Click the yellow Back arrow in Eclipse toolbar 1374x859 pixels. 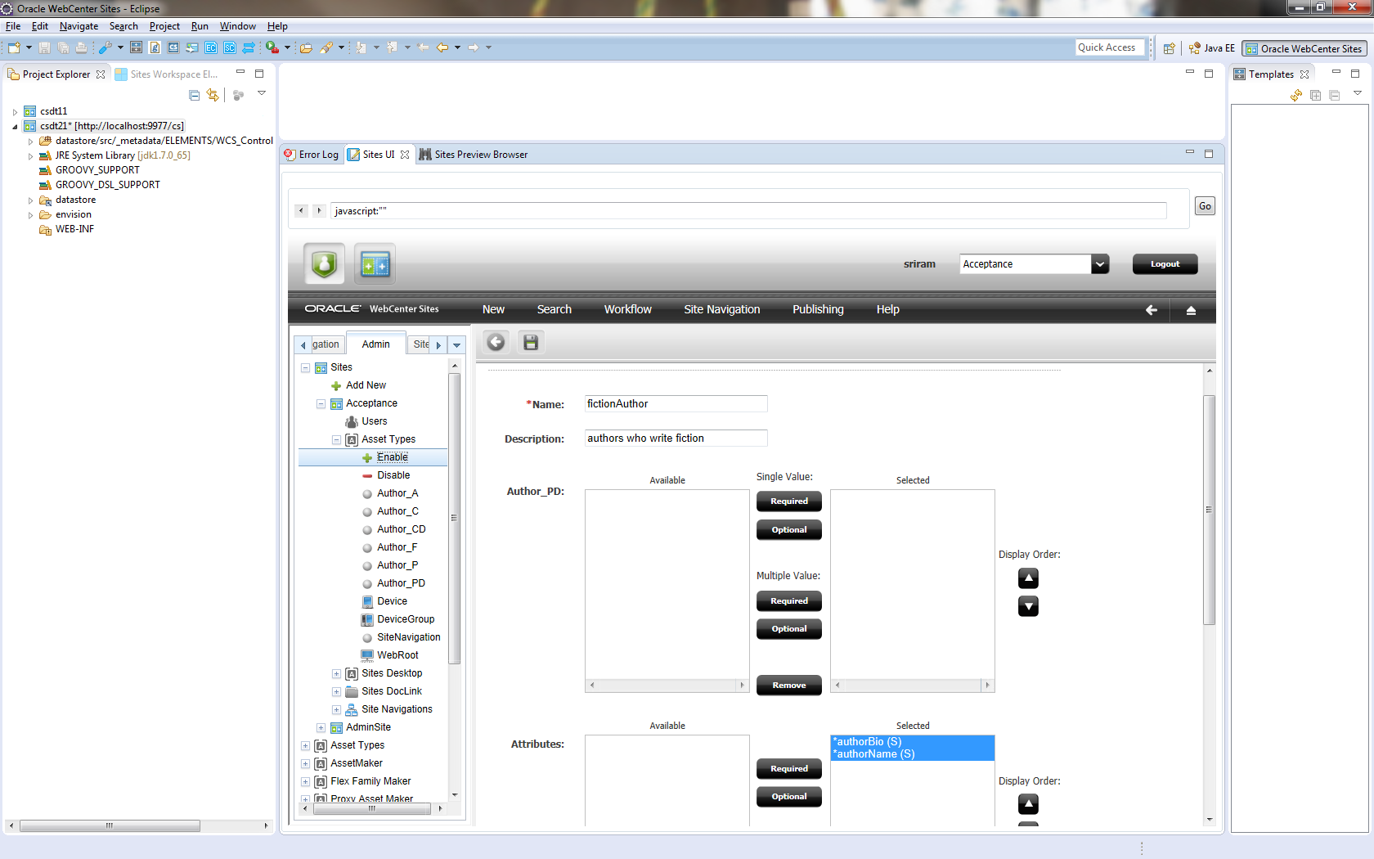tap(442, 47)
